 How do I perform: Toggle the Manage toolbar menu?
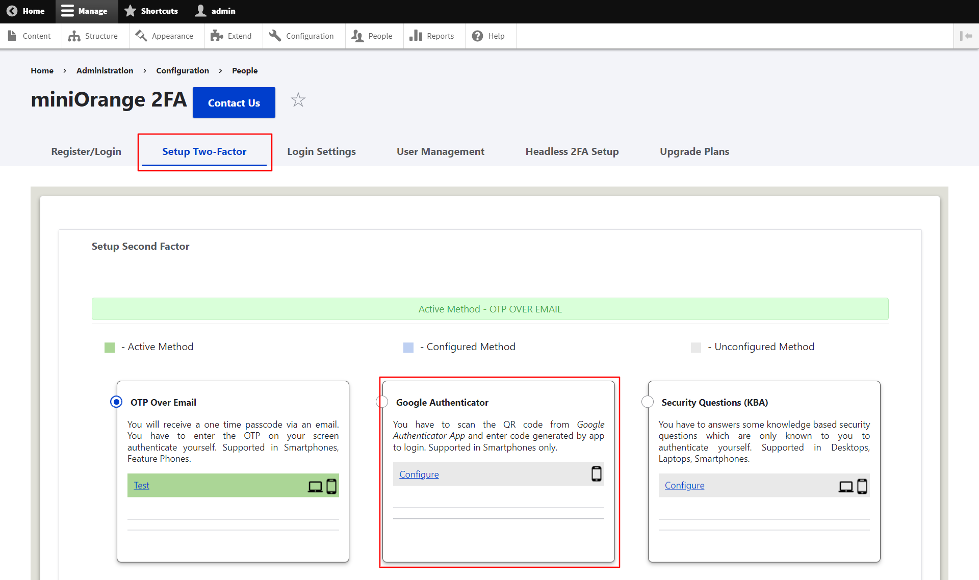click(85, 11)
